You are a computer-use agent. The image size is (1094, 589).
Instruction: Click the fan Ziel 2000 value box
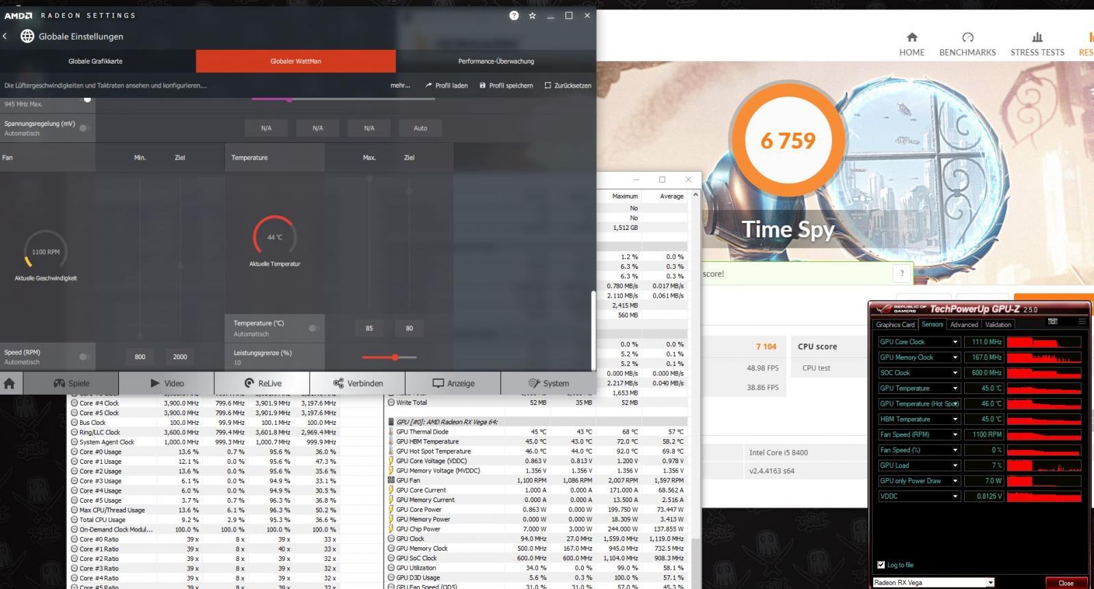click(180, 356)
